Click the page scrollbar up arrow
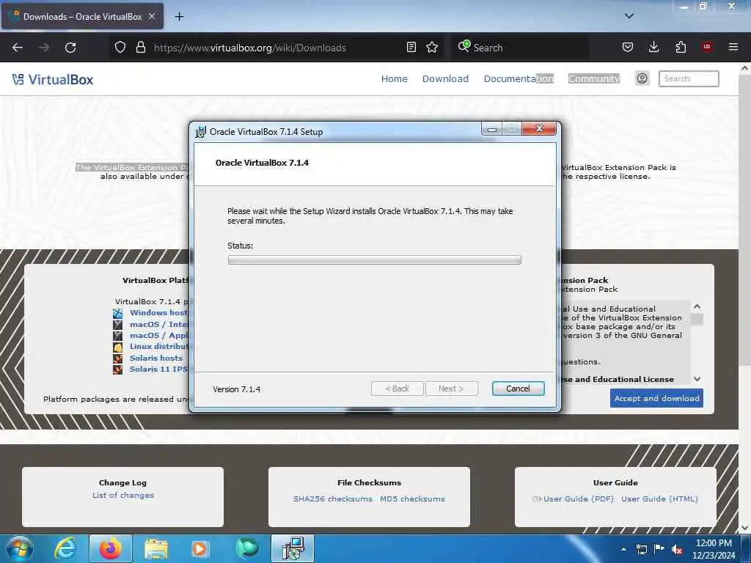This screenshot has height=563, width=751. point(744,68)
